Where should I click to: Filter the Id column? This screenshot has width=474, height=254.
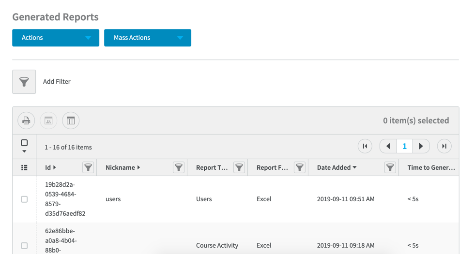point(88,167)
